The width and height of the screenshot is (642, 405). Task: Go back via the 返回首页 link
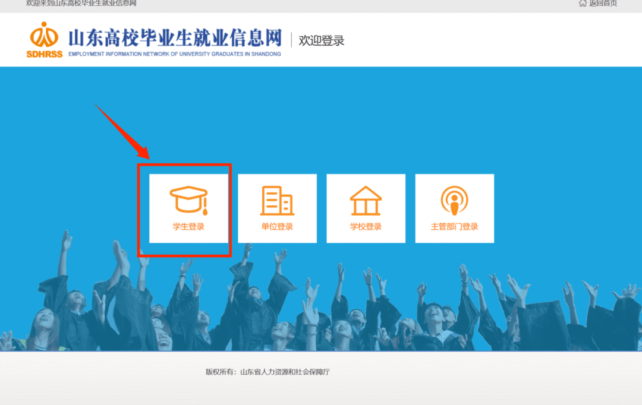(603, 4)
